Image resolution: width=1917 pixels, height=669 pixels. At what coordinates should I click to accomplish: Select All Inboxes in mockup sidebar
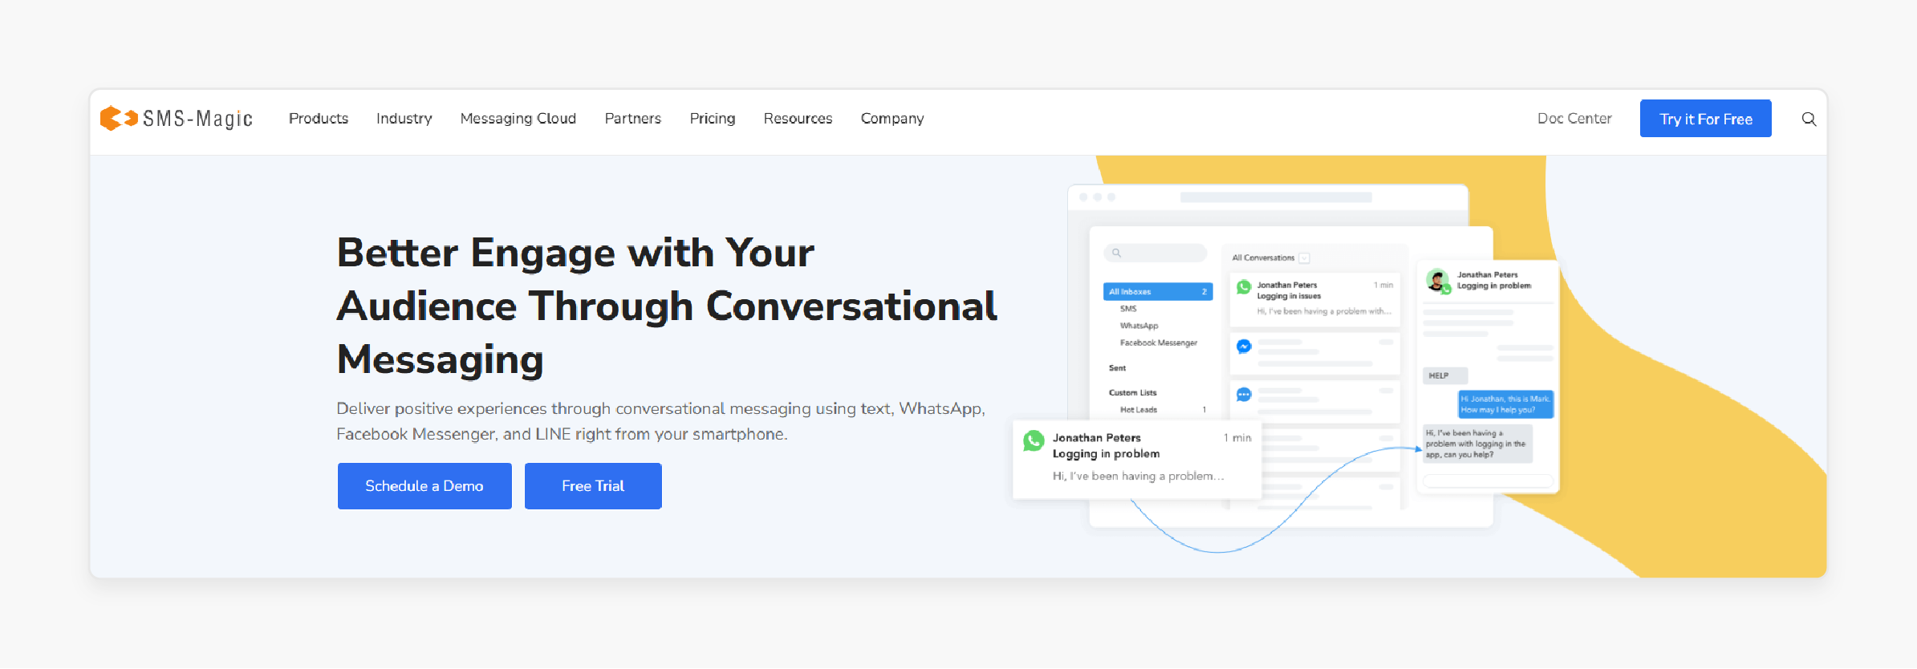[1158, 292]
